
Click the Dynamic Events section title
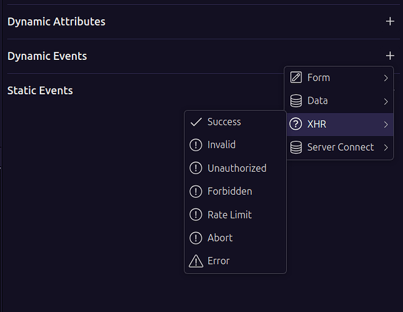point(47,56)
